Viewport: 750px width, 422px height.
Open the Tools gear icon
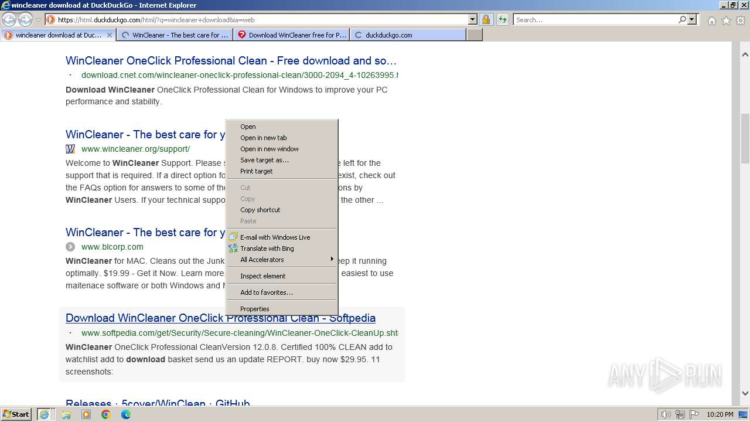pyautogui.click(x=741, y=21)
